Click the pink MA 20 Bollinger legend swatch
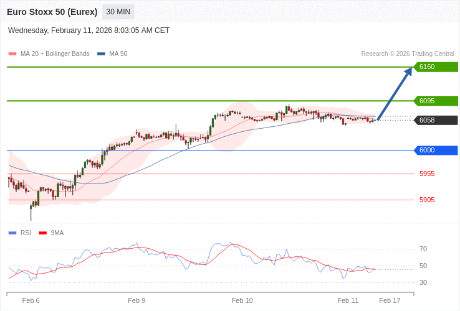 pos(12,54)
